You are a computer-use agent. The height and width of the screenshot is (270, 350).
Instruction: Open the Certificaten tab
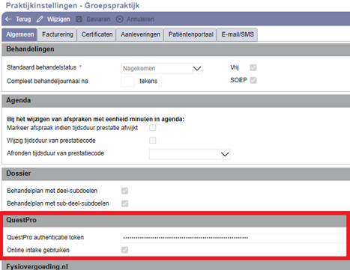coord(97,34)
